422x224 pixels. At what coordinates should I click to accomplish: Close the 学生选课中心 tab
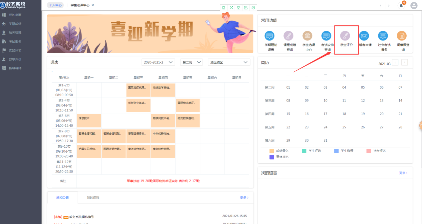tap(93, 5)
